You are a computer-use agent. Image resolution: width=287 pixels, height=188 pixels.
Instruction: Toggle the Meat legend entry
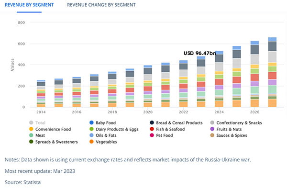click(x=37, y=135)
